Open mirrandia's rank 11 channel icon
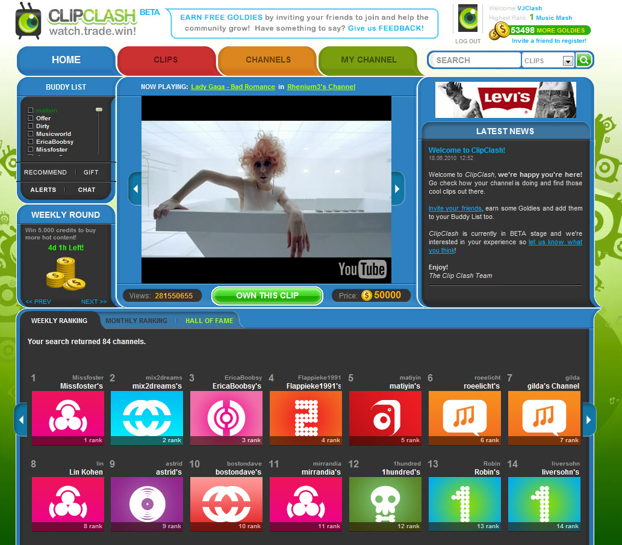Image resolution: width=622 pixels, height=545 pixels. click(x=305, y=503)
